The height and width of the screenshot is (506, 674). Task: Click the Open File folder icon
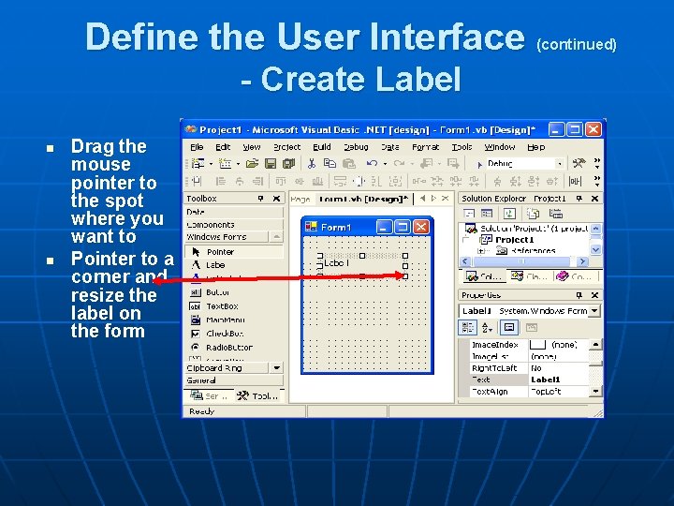[x=252, y=163]
